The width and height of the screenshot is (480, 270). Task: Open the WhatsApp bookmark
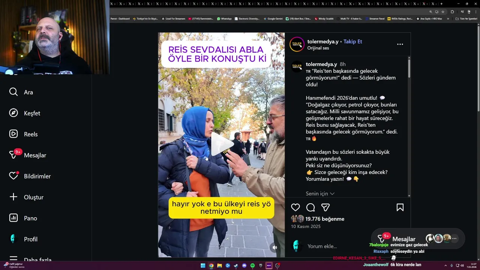[x=224, y=18]
